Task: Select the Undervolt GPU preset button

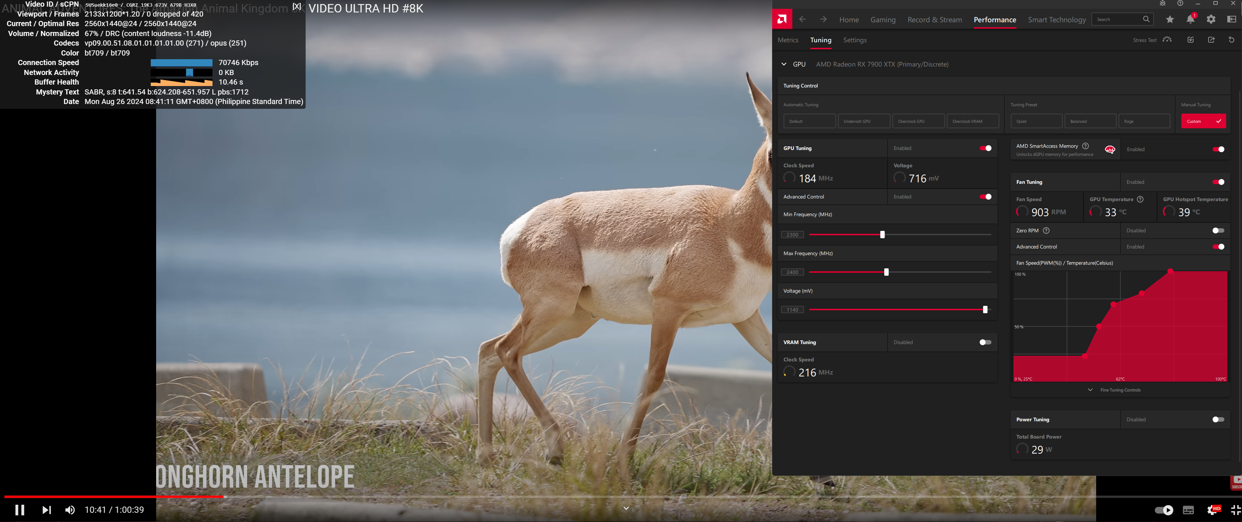Action: click(864, 121)
